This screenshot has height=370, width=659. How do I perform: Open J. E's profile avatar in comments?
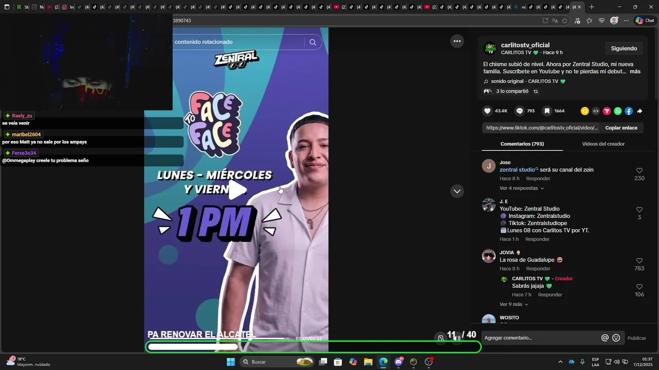point(489,205)
